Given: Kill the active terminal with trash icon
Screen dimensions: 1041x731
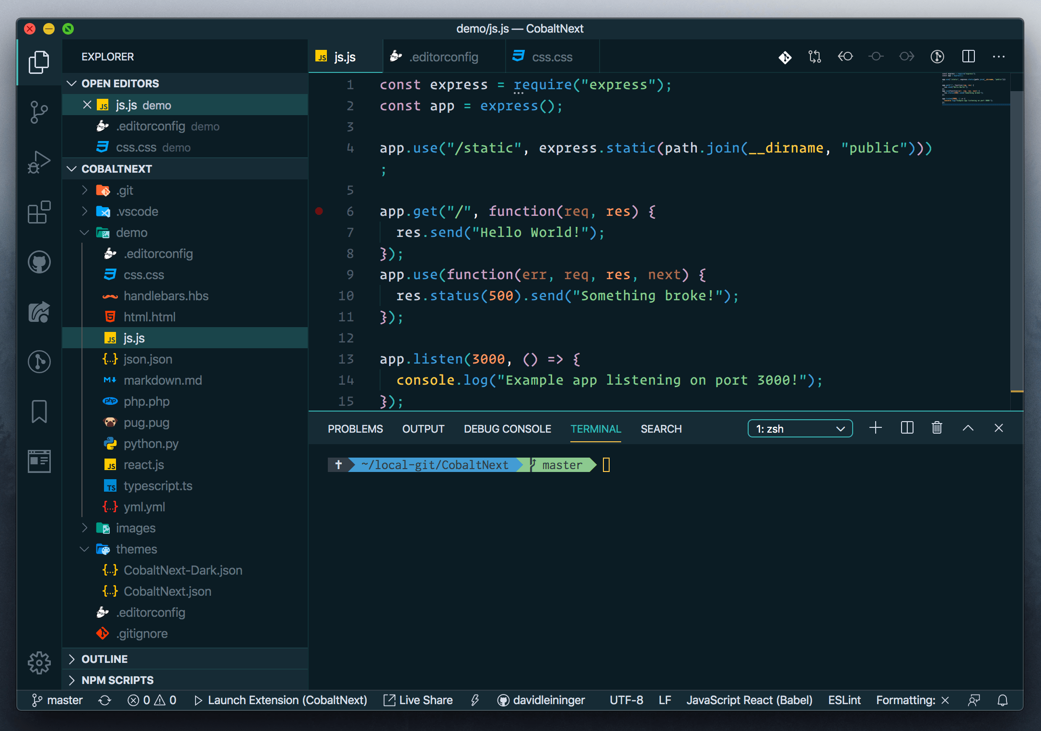Looking at the screenshot, I should pos(937,428).
